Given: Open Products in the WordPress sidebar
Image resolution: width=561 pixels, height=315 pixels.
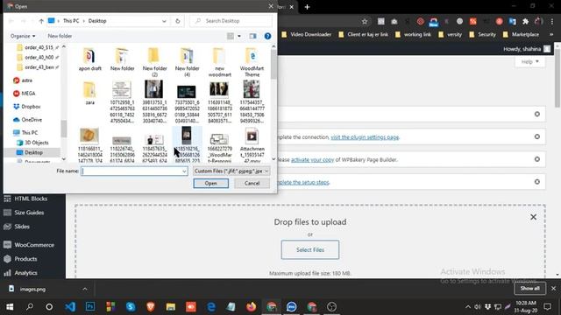Looking at the screenshot, I should (25, 259).
